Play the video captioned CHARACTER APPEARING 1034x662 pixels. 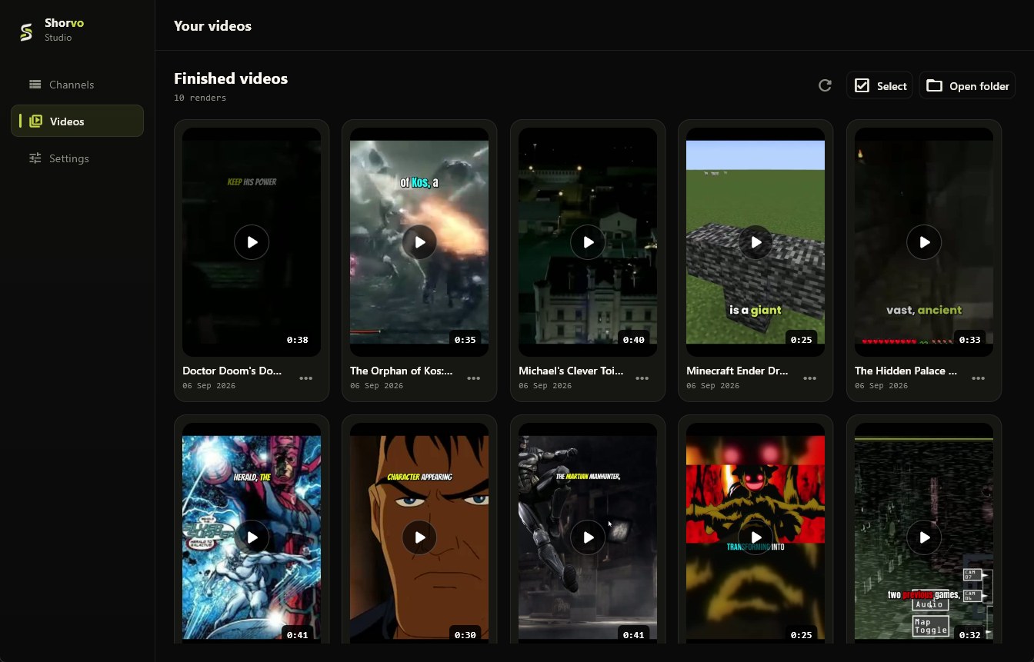419,537
